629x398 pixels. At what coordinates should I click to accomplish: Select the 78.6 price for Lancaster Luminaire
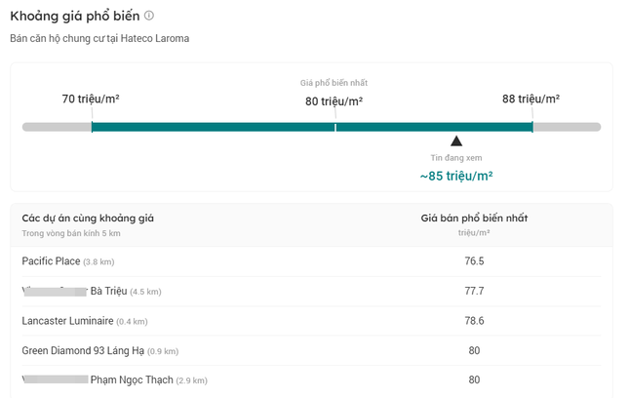tap(474, 320)
